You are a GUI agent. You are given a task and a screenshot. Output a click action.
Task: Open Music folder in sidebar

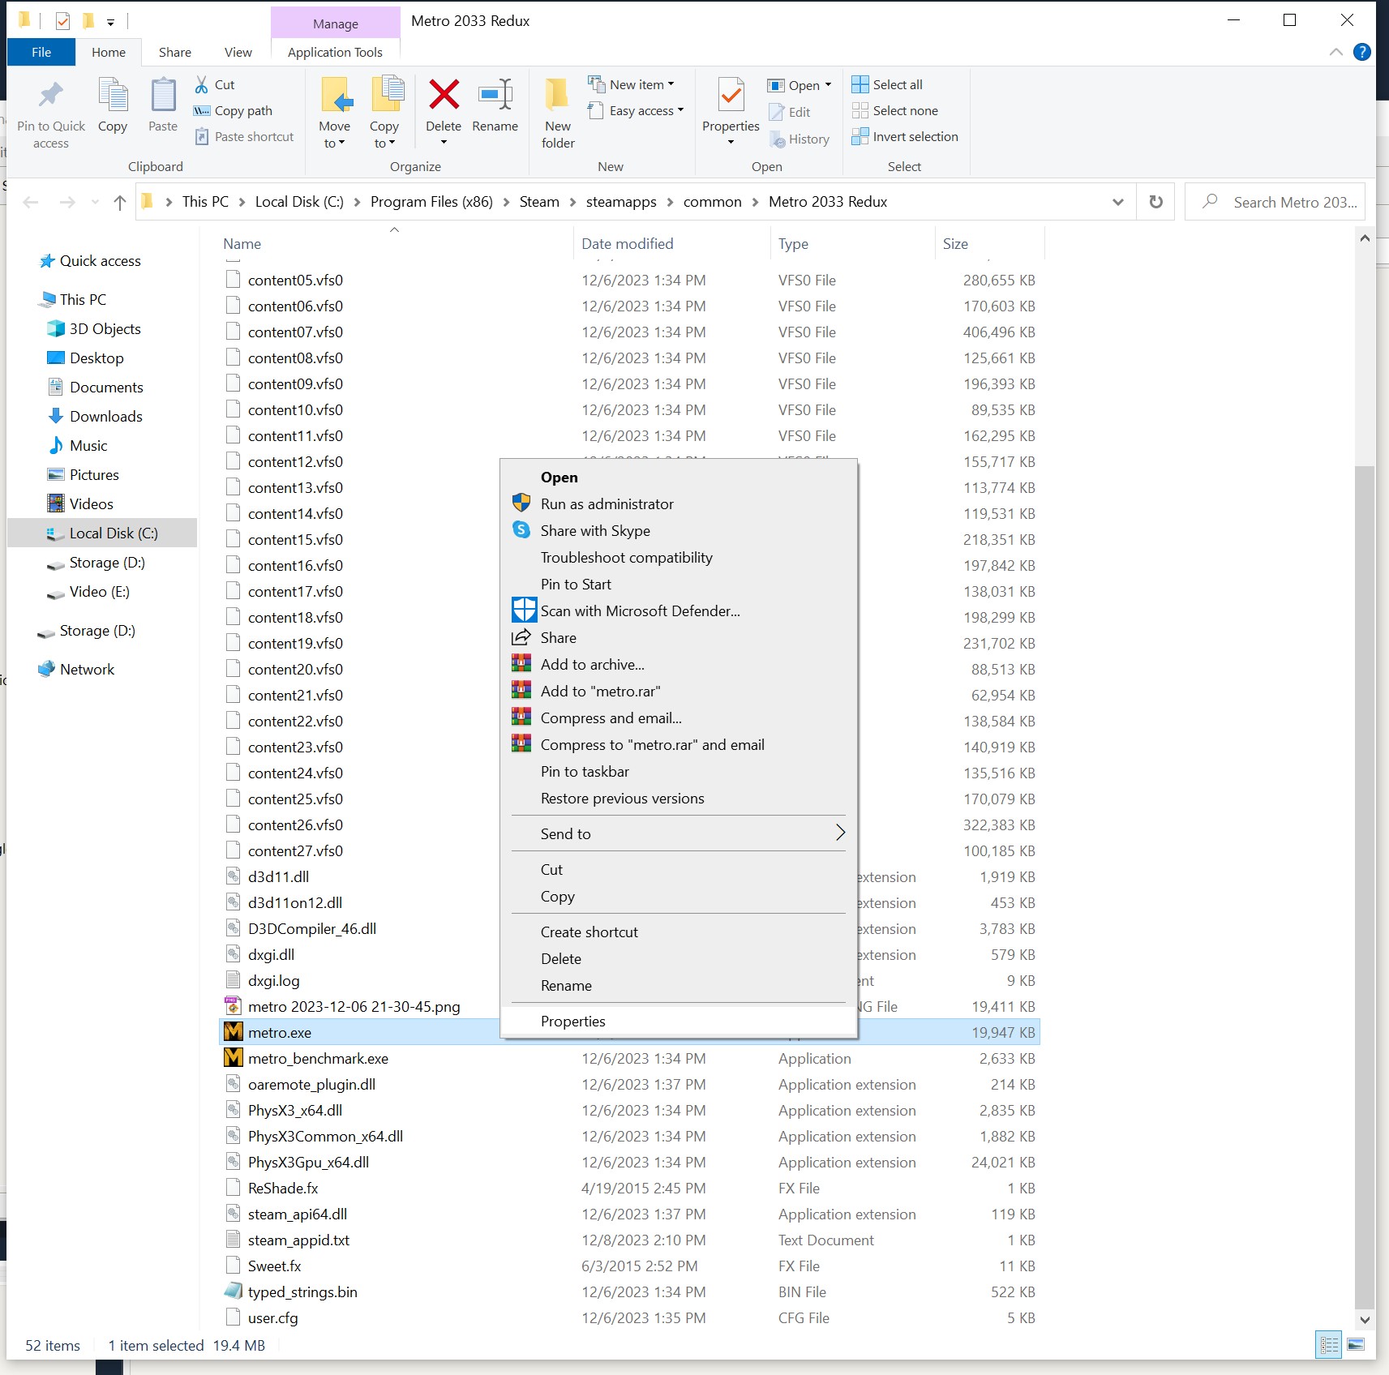(77, 445)
